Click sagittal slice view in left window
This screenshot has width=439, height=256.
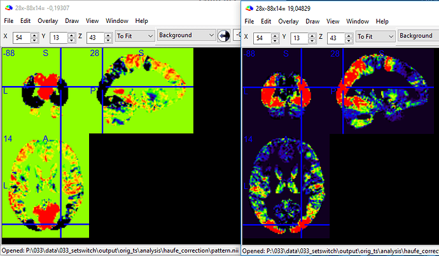click(141, 90)
